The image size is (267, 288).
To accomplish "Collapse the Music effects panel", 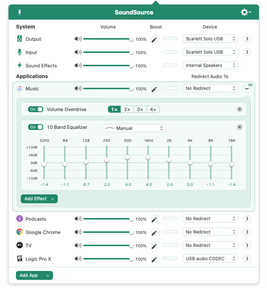I will (247, 88).
